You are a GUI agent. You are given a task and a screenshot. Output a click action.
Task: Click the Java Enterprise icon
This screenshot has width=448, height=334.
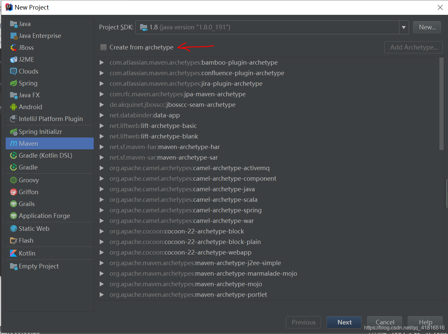pyautogui.click(x=14, y=36)
